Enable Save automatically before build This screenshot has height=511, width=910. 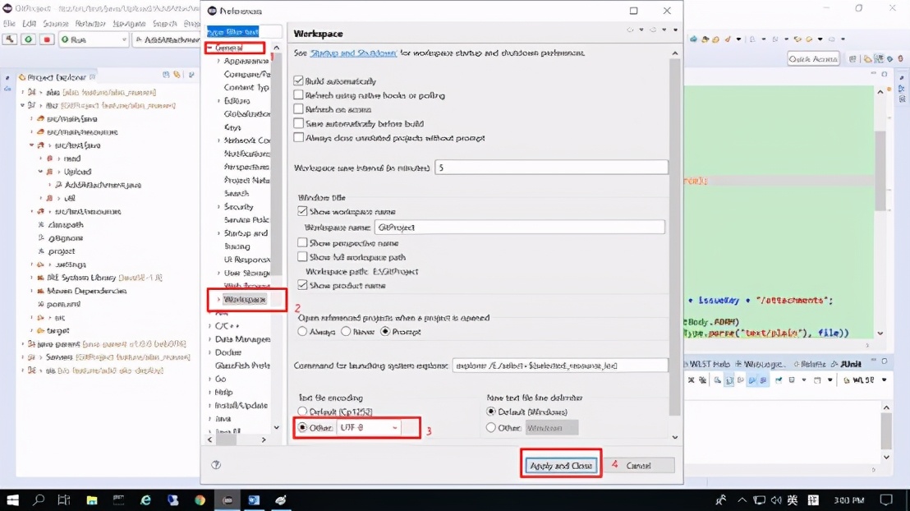[x=298, y=123]
